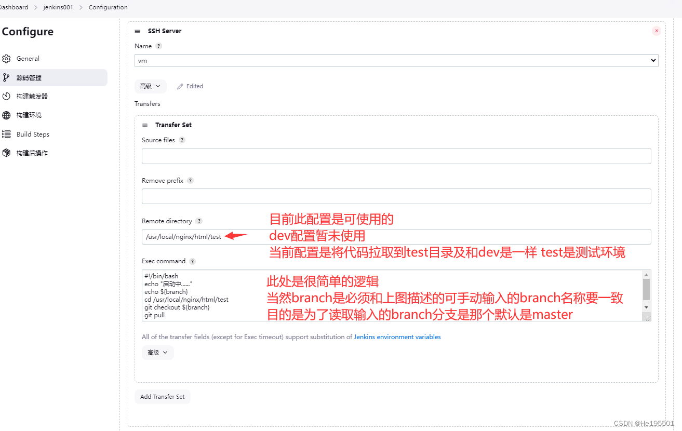
Task: Open the Jenkins environment variables link
Action: pyautogui.click(x=397, y=337)
